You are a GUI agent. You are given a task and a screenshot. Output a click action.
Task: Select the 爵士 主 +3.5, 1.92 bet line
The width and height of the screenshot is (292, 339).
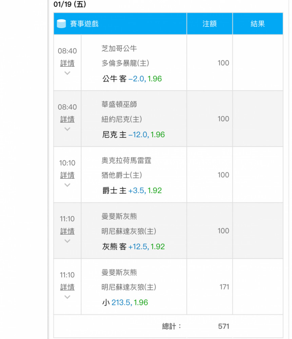point(132,191)
